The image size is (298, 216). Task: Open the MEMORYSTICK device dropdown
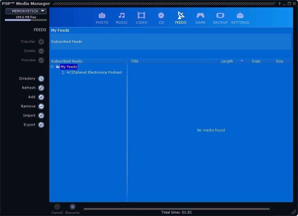(26, 11)
